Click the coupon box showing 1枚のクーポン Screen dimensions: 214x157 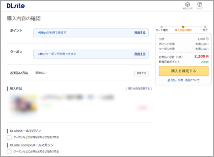(91, 54)
